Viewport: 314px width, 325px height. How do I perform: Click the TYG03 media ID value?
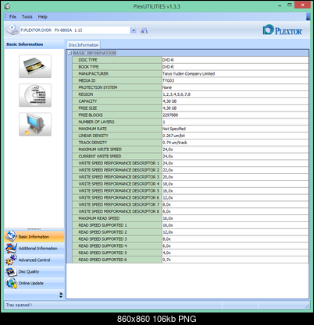[169, 80]
